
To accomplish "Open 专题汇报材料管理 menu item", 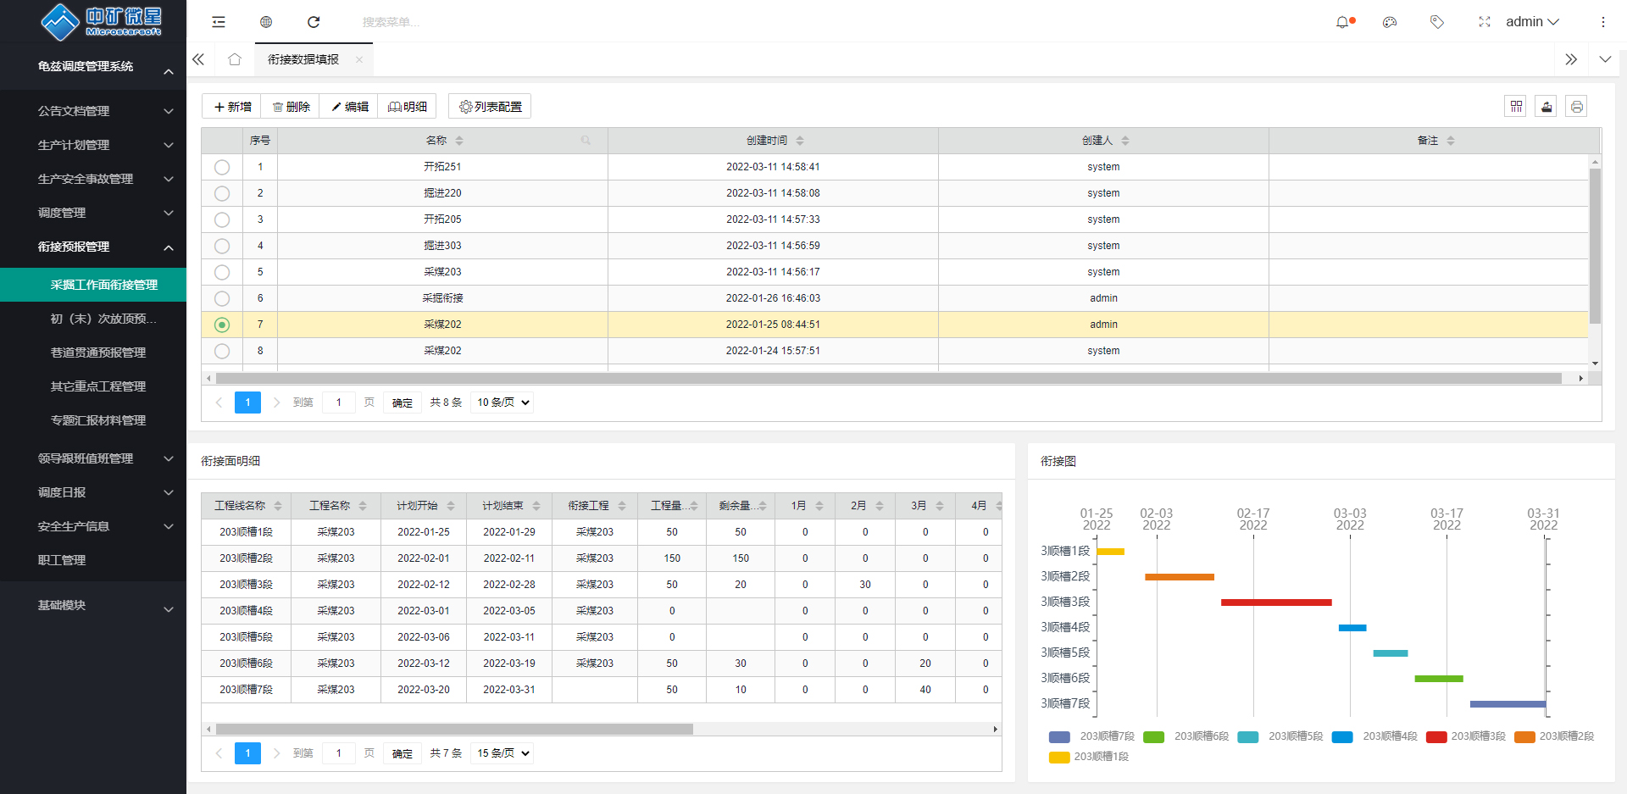I will pos(93,420).
